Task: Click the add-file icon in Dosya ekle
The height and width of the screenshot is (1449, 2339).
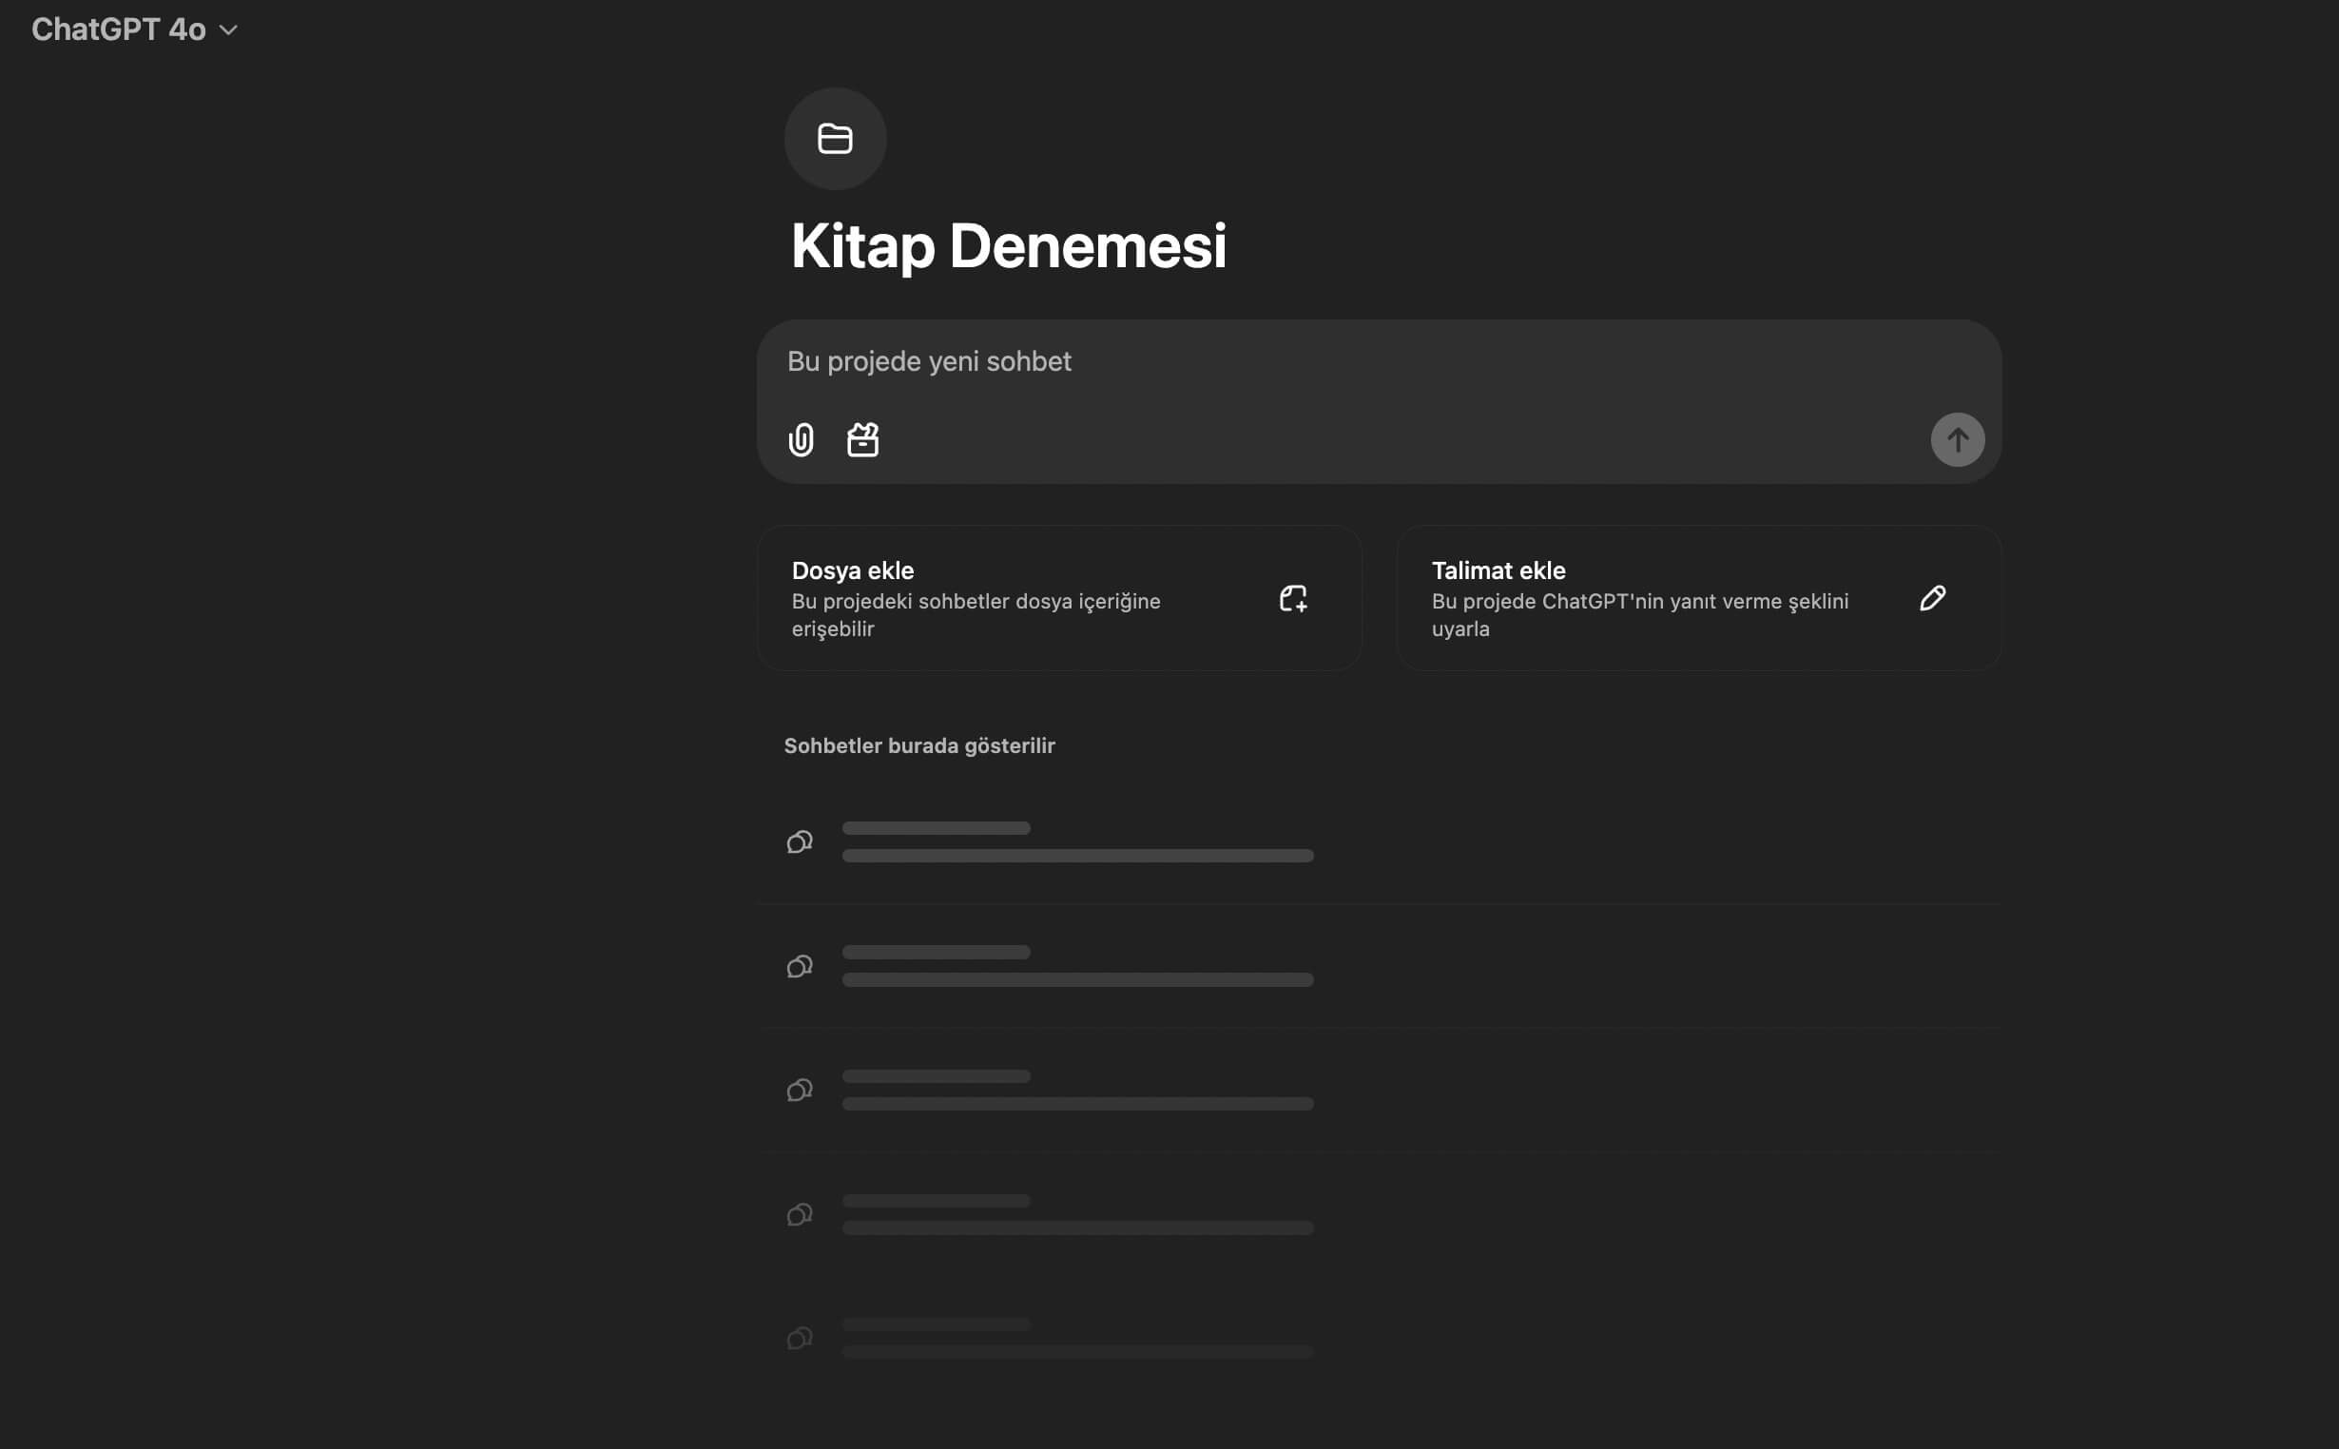Action: [x=1293, y=599]
